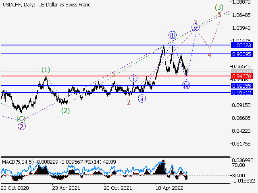This screenshot has height=193, width=258.
Task: Click the USDCHF, Daily chart title
Action: (47, 5)
